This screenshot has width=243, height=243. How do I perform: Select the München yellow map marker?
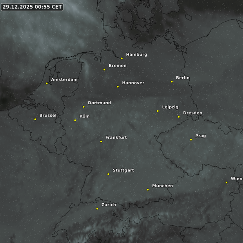coord(148,190)
